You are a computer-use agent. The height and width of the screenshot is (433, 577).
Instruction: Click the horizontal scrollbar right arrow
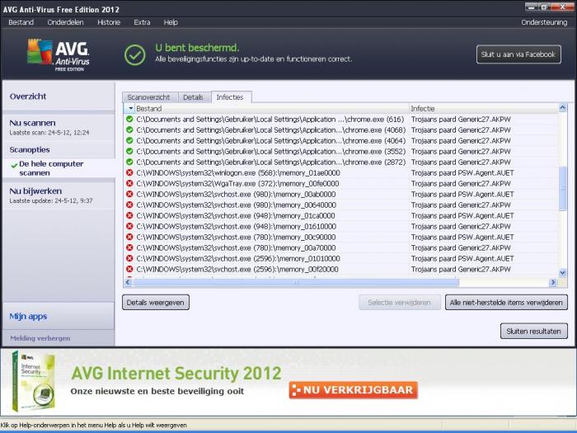click(x=553, y=282)
